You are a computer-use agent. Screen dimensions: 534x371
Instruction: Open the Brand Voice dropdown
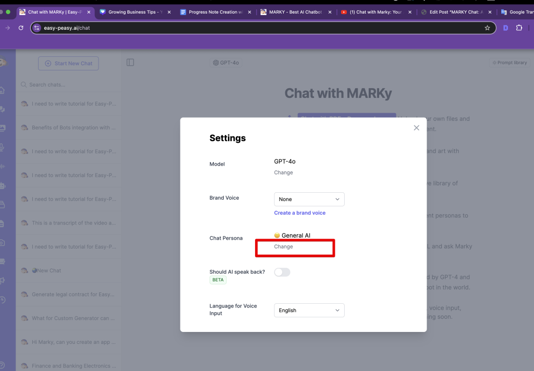coord(309,199)
